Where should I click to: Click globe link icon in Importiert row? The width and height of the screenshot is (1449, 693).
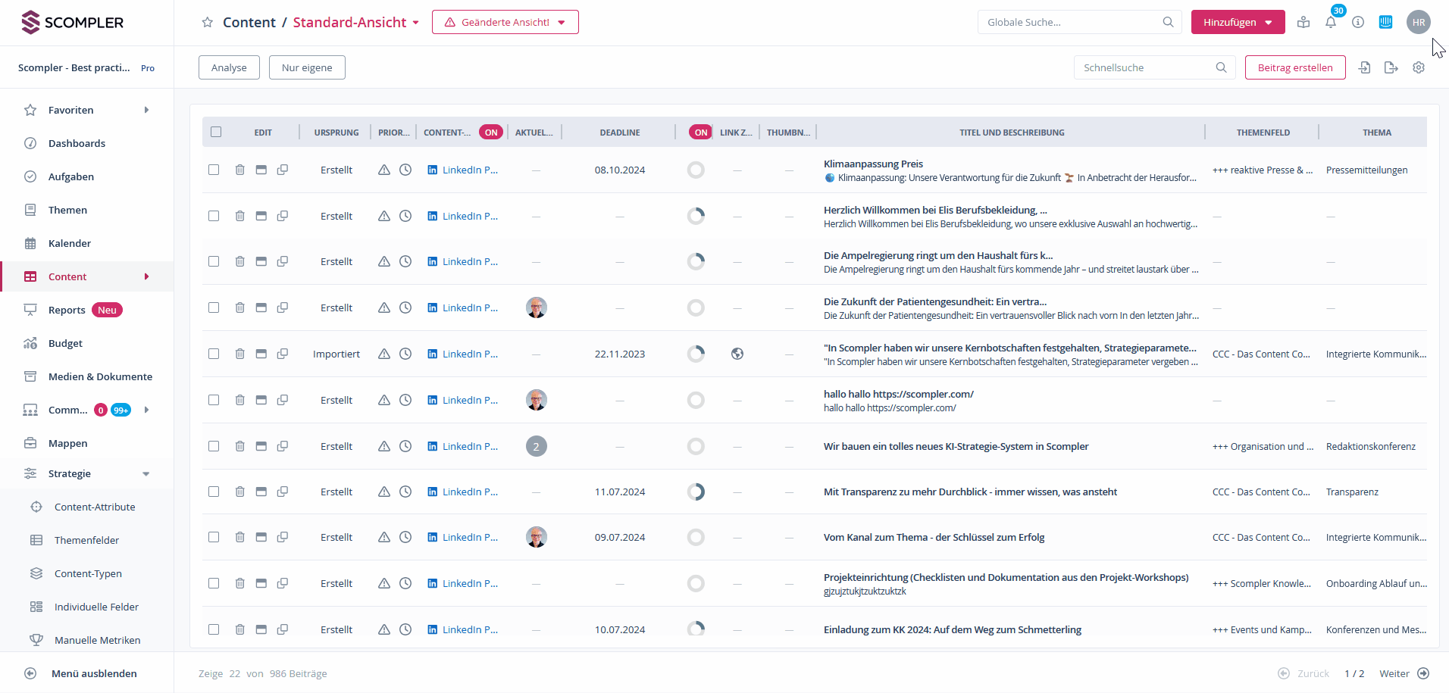coord(737,354)
